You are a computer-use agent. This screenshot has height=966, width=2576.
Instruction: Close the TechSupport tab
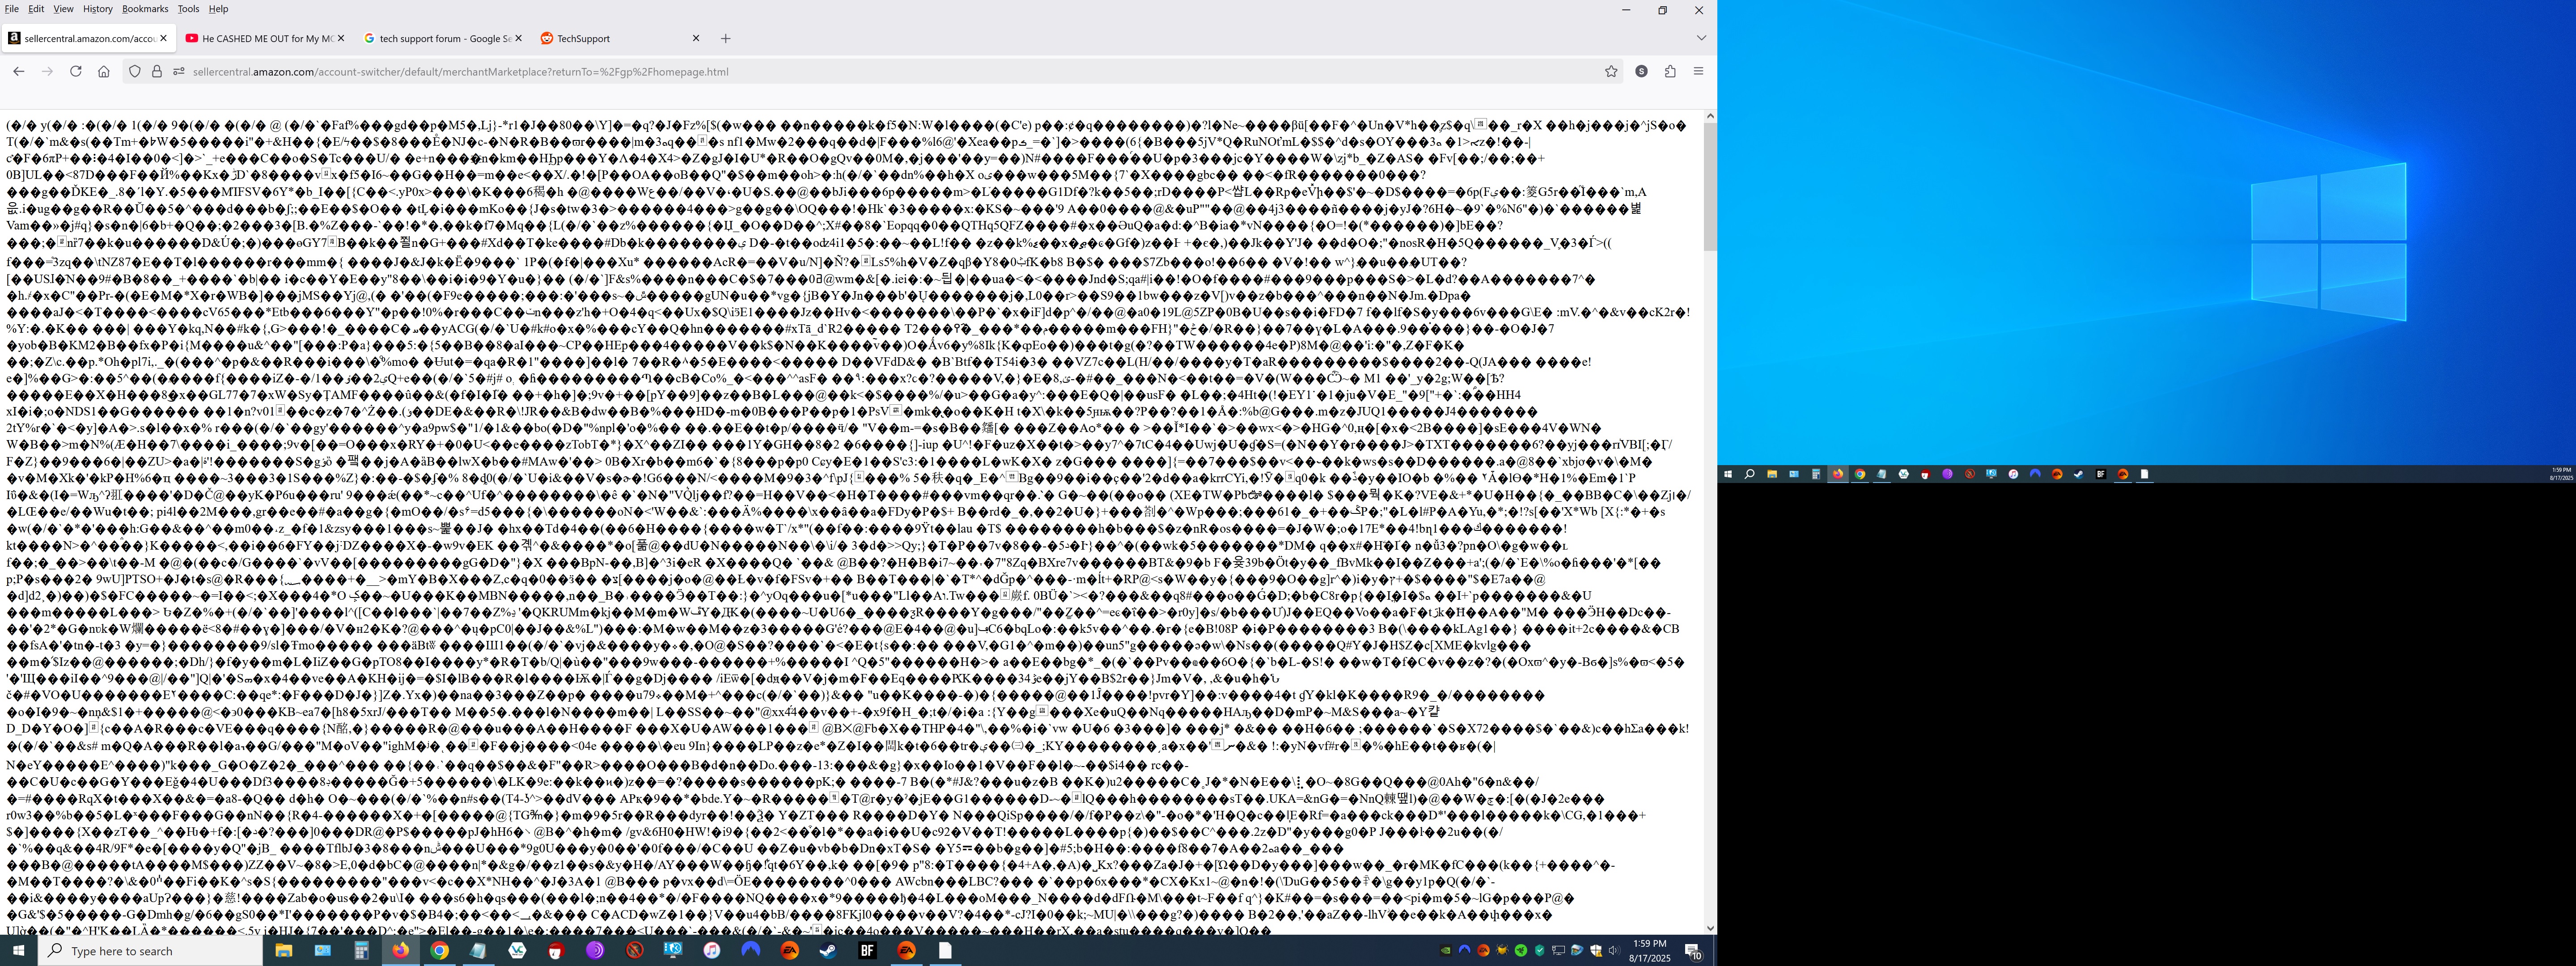696,38
